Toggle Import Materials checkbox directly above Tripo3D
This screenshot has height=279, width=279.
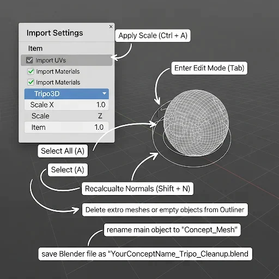31,82
